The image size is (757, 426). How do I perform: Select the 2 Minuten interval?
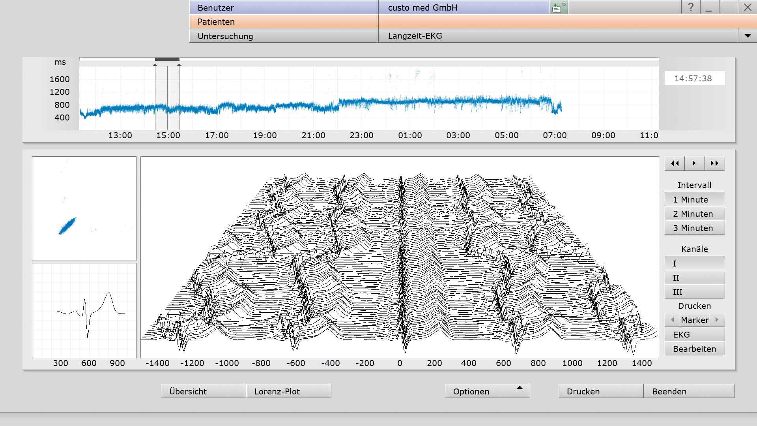pyautogui.click(x=695, y=214)
